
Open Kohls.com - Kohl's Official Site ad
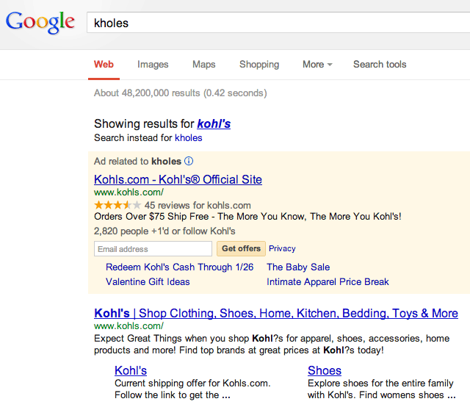(x=178, y=179)
